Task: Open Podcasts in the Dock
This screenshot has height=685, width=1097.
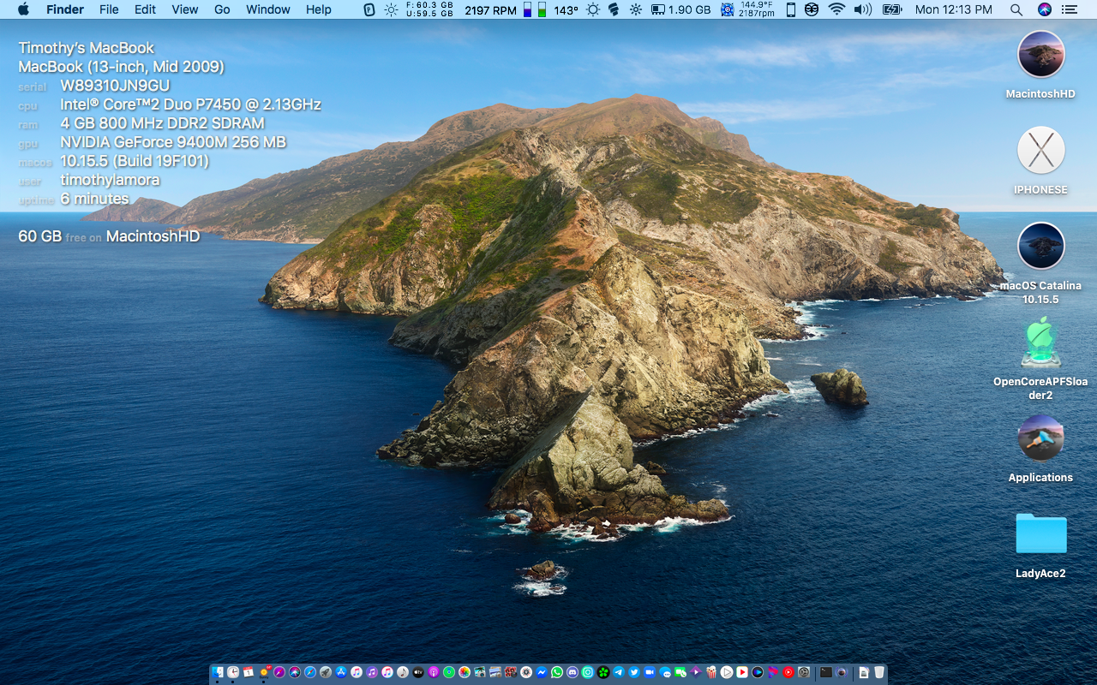Action: (434, 672)
